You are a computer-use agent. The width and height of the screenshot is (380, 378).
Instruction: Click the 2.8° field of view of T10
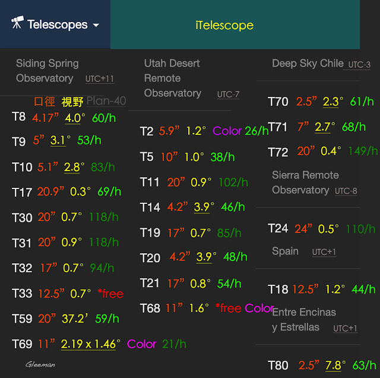(x=74, y=168)
